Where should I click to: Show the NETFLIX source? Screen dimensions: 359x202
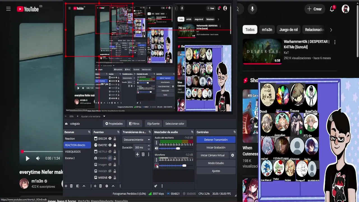tap(110, 151)
